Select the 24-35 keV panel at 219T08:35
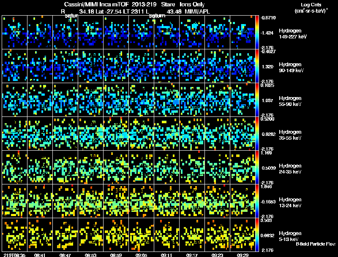 pyautogui.click(x=15, y=168)
